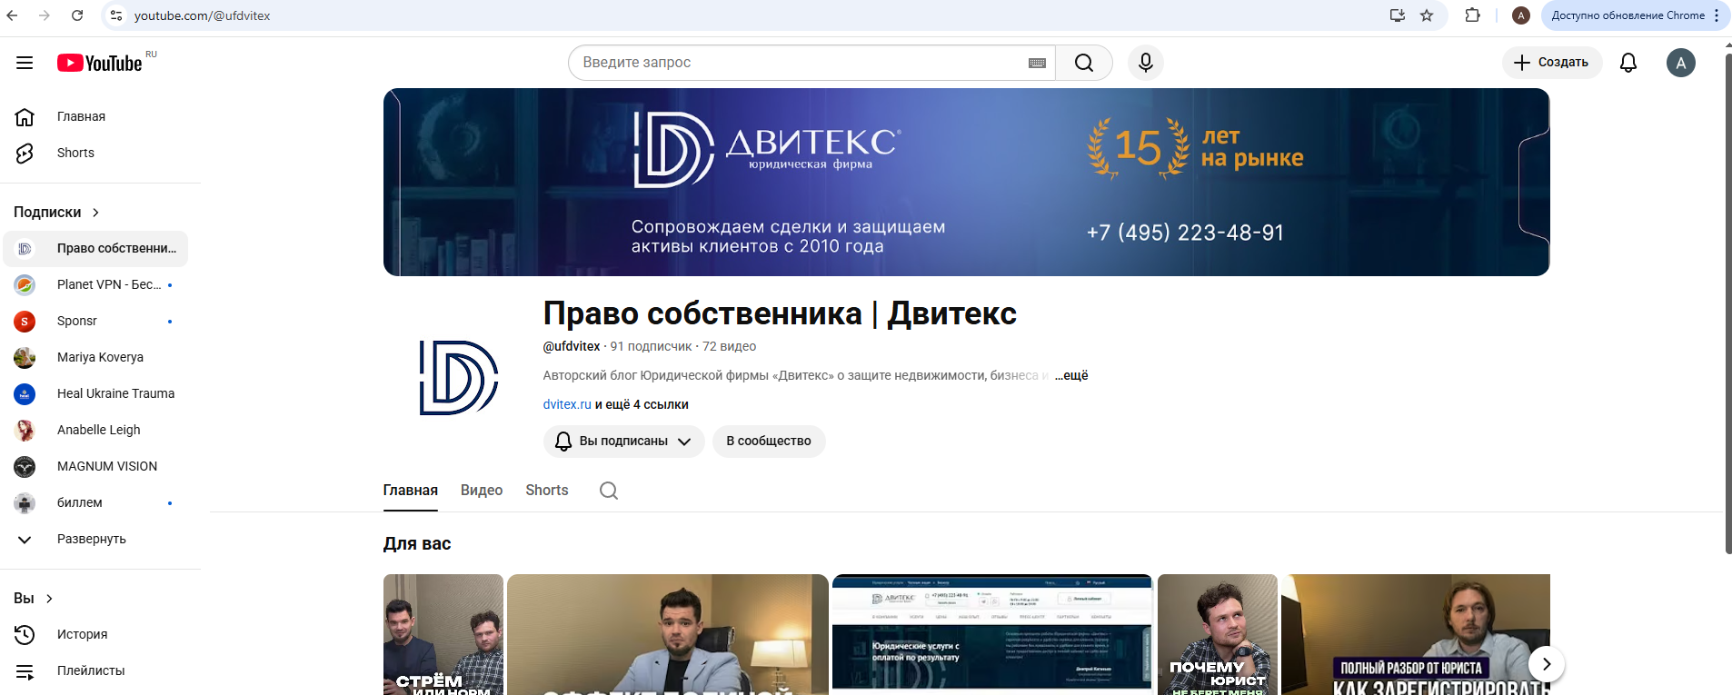
Task: Expand channel description via "...ещё"
Action: point(1071,375)
